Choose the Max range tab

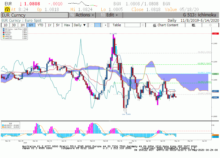67,25
